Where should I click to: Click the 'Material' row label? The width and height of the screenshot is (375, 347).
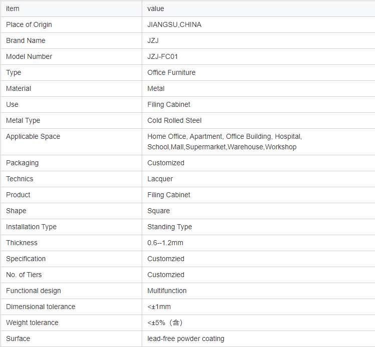pos(19,88)
